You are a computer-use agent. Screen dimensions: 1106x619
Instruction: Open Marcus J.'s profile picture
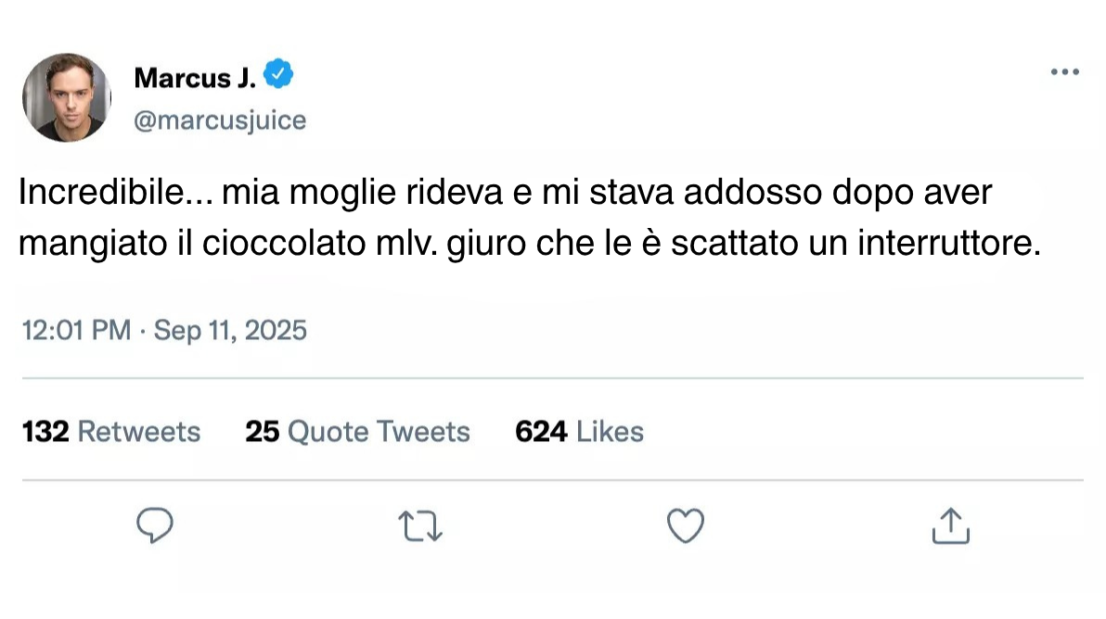(x=67, y=97)
